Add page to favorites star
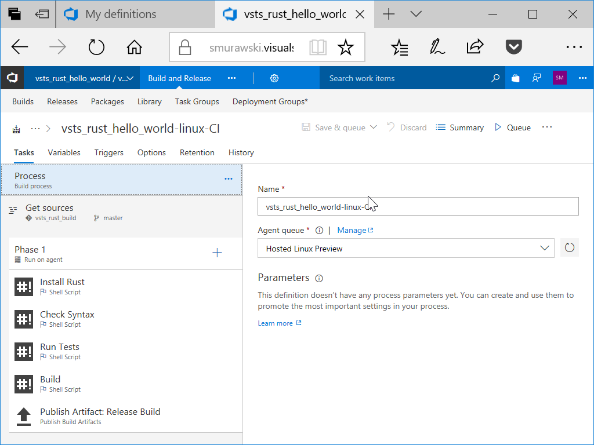The height and width of the screenshot is (445, 594). click(346, 48)
